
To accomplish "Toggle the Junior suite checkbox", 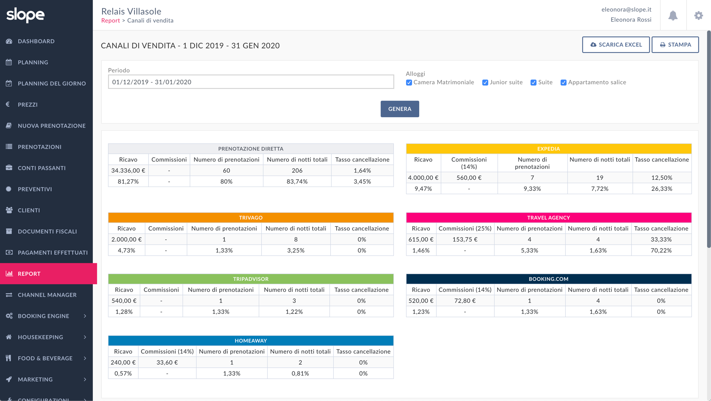I will pos(485,82).
